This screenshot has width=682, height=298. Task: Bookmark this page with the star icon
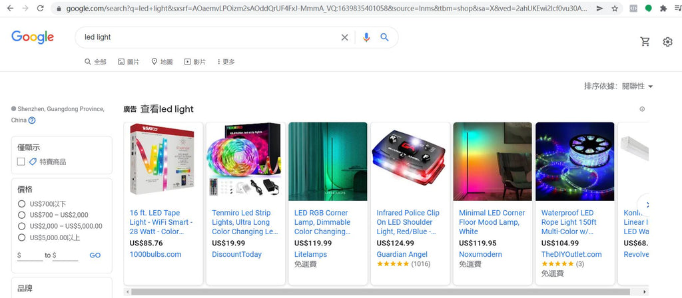click(615, 8)
